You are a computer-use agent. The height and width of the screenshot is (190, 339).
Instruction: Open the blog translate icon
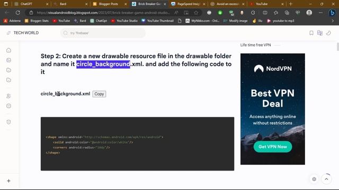click(320, 33)
